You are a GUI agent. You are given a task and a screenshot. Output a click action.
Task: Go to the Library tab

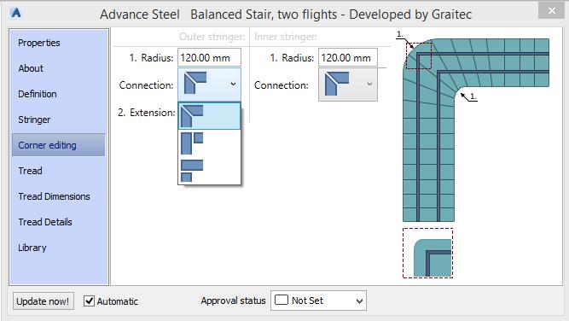click(32, 248)
